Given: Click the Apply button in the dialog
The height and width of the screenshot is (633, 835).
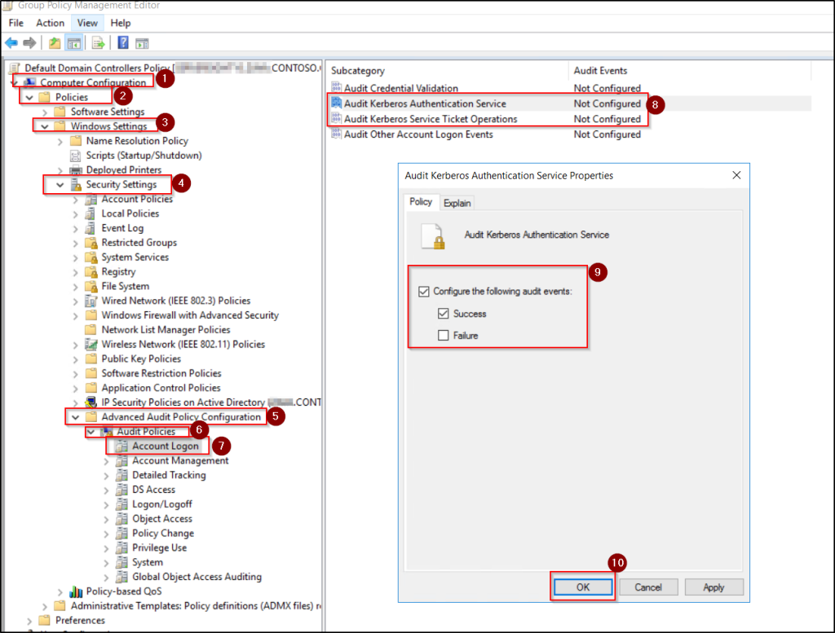Looking at the screenshot, I should 714,587.
